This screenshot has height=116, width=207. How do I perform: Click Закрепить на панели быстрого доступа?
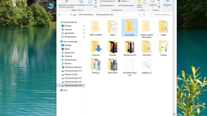tap(66, 4)
